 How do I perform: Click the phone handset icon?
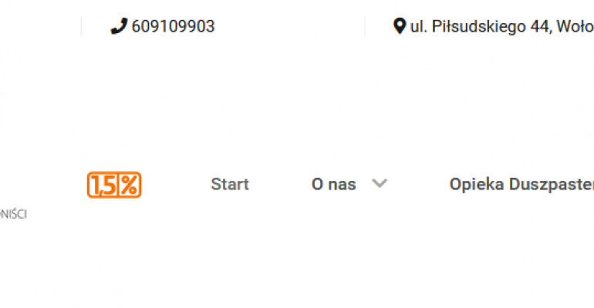119,26
